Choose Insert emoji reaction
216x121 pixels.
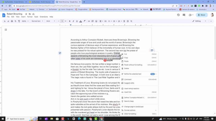coord(139,89)
